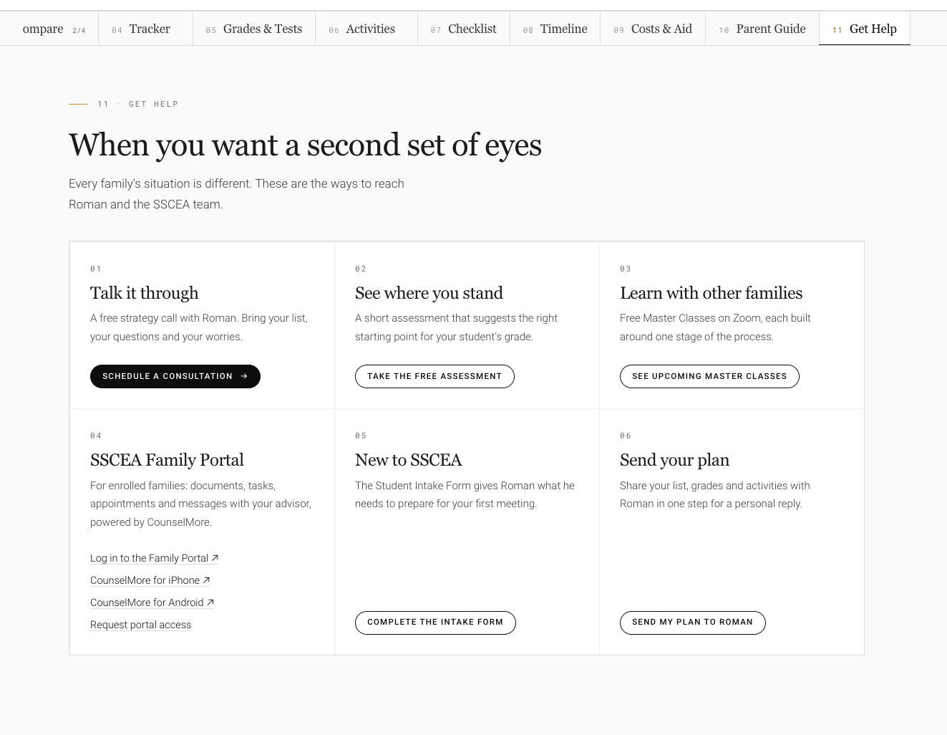Viewport: 947px width, 735px height.
Task: View the Costs & Aid tab
Action: point(653,29)
